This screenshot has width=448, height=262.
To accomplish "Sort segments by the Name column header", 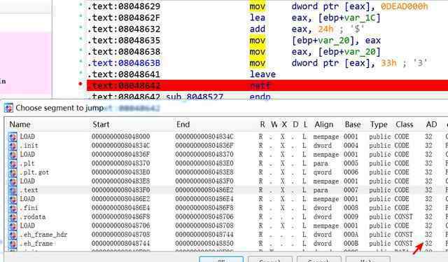I will 20,125.
